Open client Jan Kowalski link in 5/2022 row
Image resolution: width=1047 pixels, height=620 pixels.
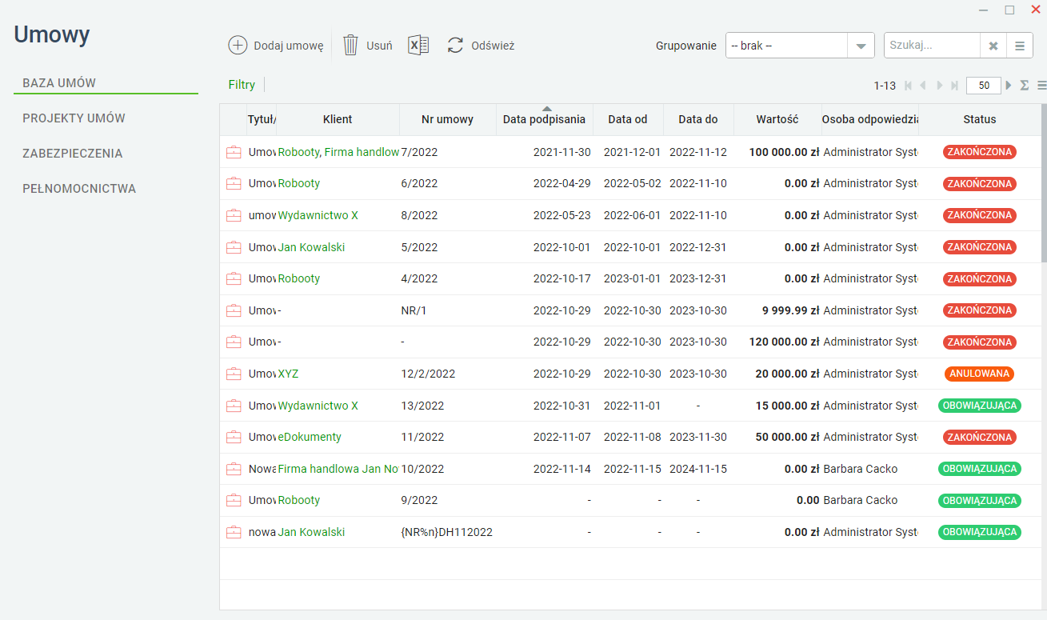[x=311, y=247]
